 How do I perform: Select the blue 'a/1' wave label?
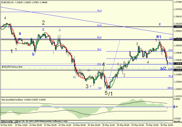(159, 37)
